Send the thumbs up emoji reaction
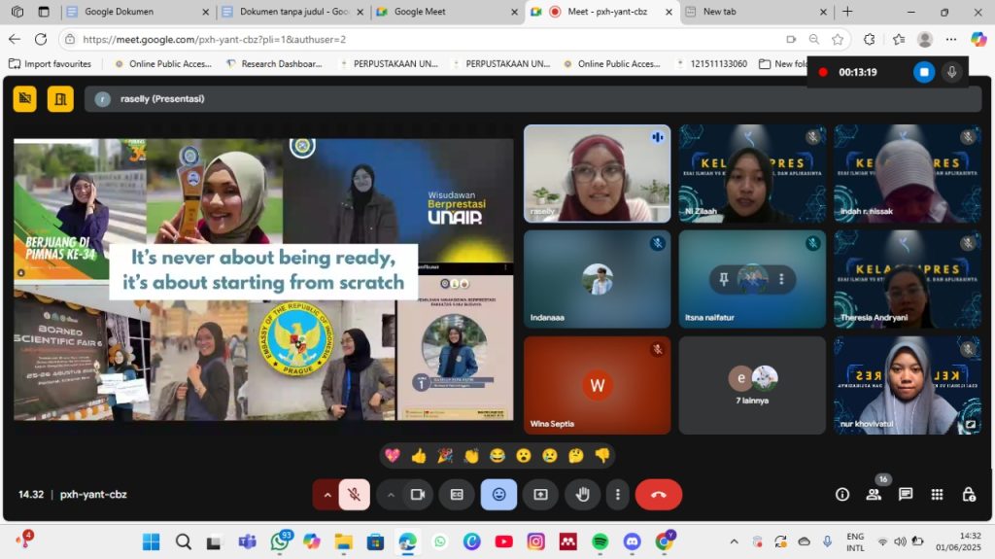 coord(419,455)
